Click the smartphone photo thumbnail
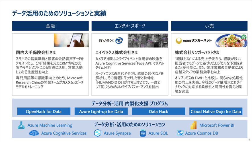Image resolution: width=252 pixels, height=142 pixels. (x=71, y=40)
